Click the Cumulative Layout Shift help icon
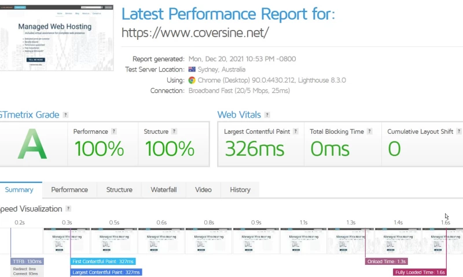Screen dimensions: 463x277 coord(459,132)
